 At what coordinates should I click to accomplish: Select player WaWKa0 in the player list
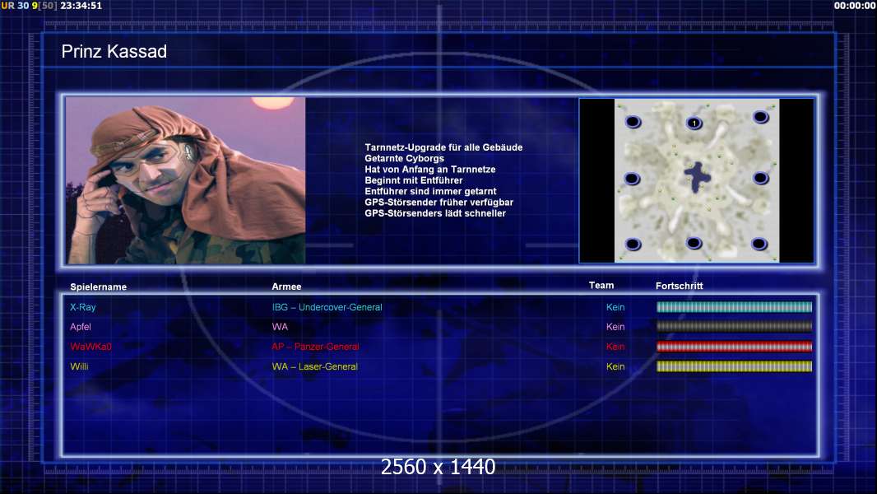(x=90, y=347)
